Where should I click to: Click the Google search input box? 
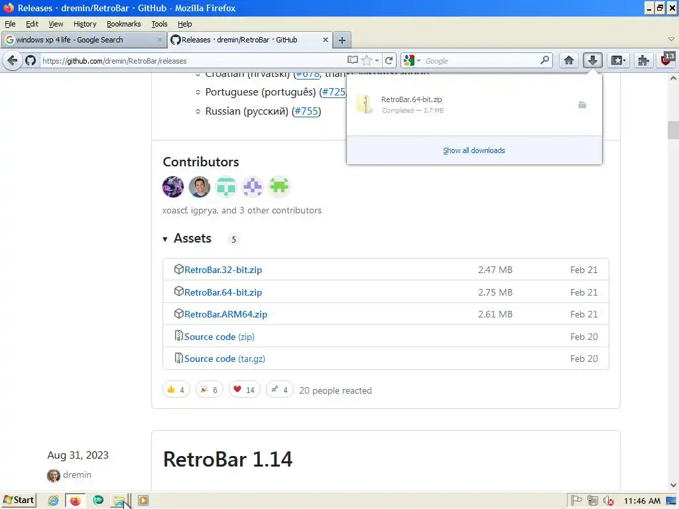pos(481,60)
